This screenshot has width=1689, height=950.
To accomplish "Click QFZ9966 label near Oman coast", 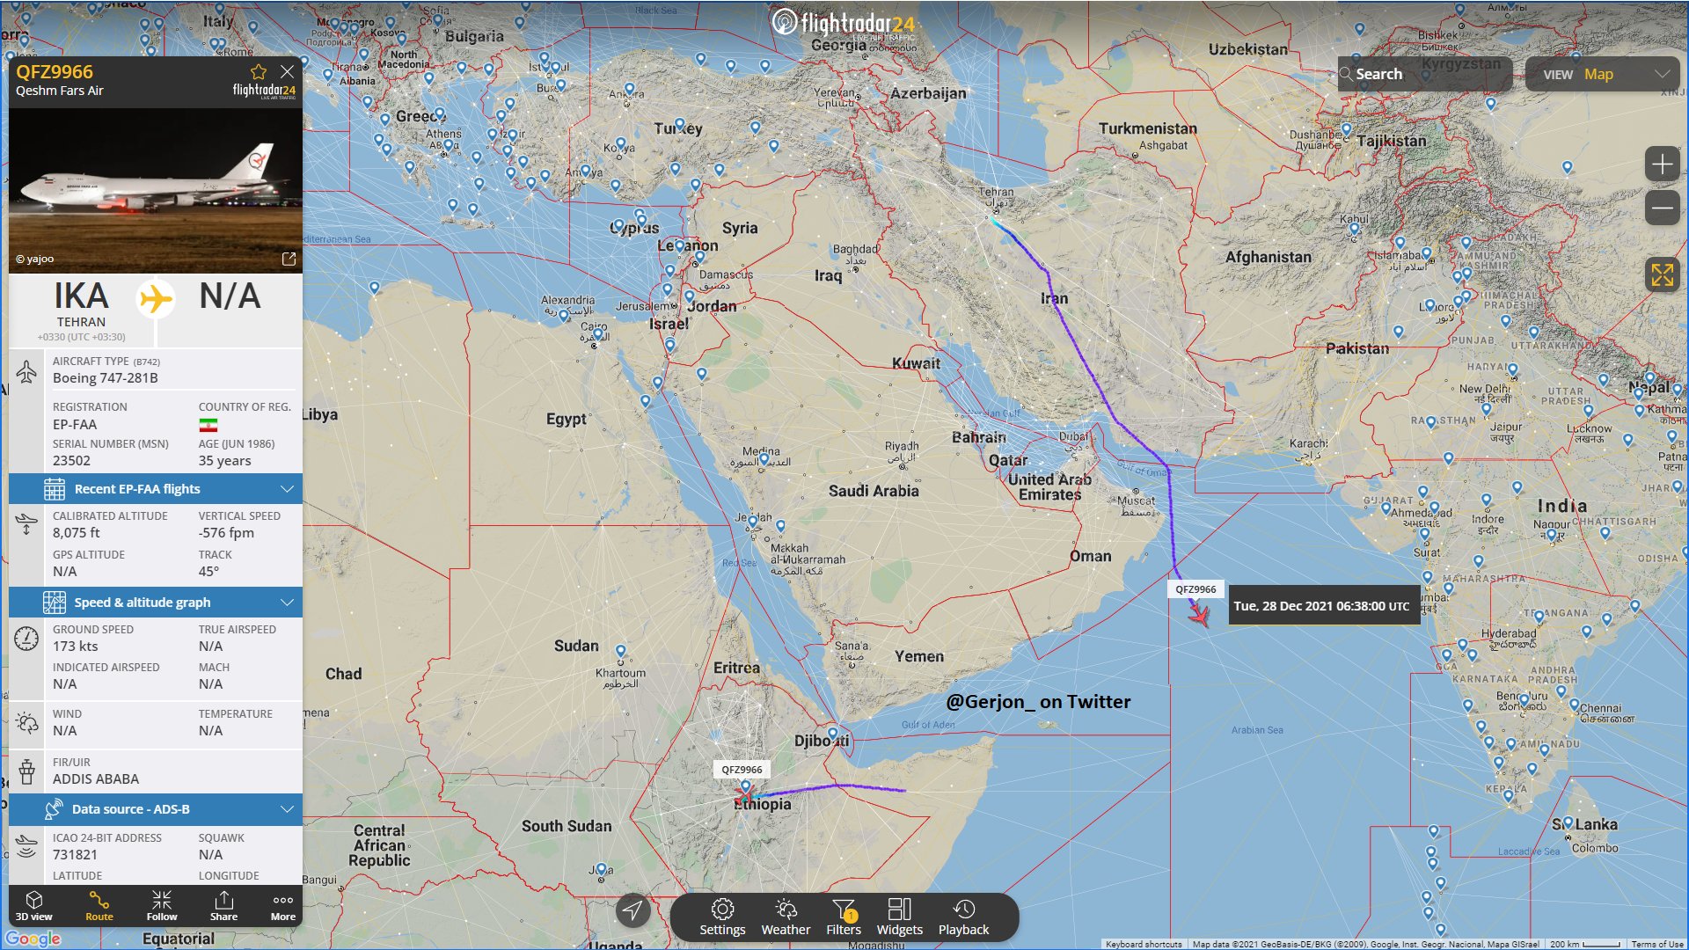I will (1195, 589).
